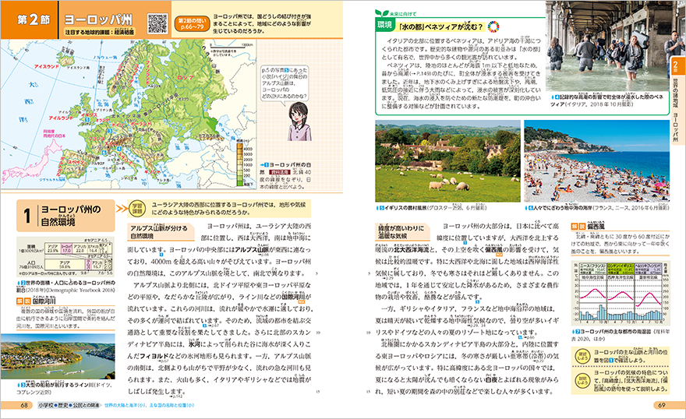This screenshot has width=686, height=419.
Task: Click the SDGs color wheel icon
Action: 492,26
